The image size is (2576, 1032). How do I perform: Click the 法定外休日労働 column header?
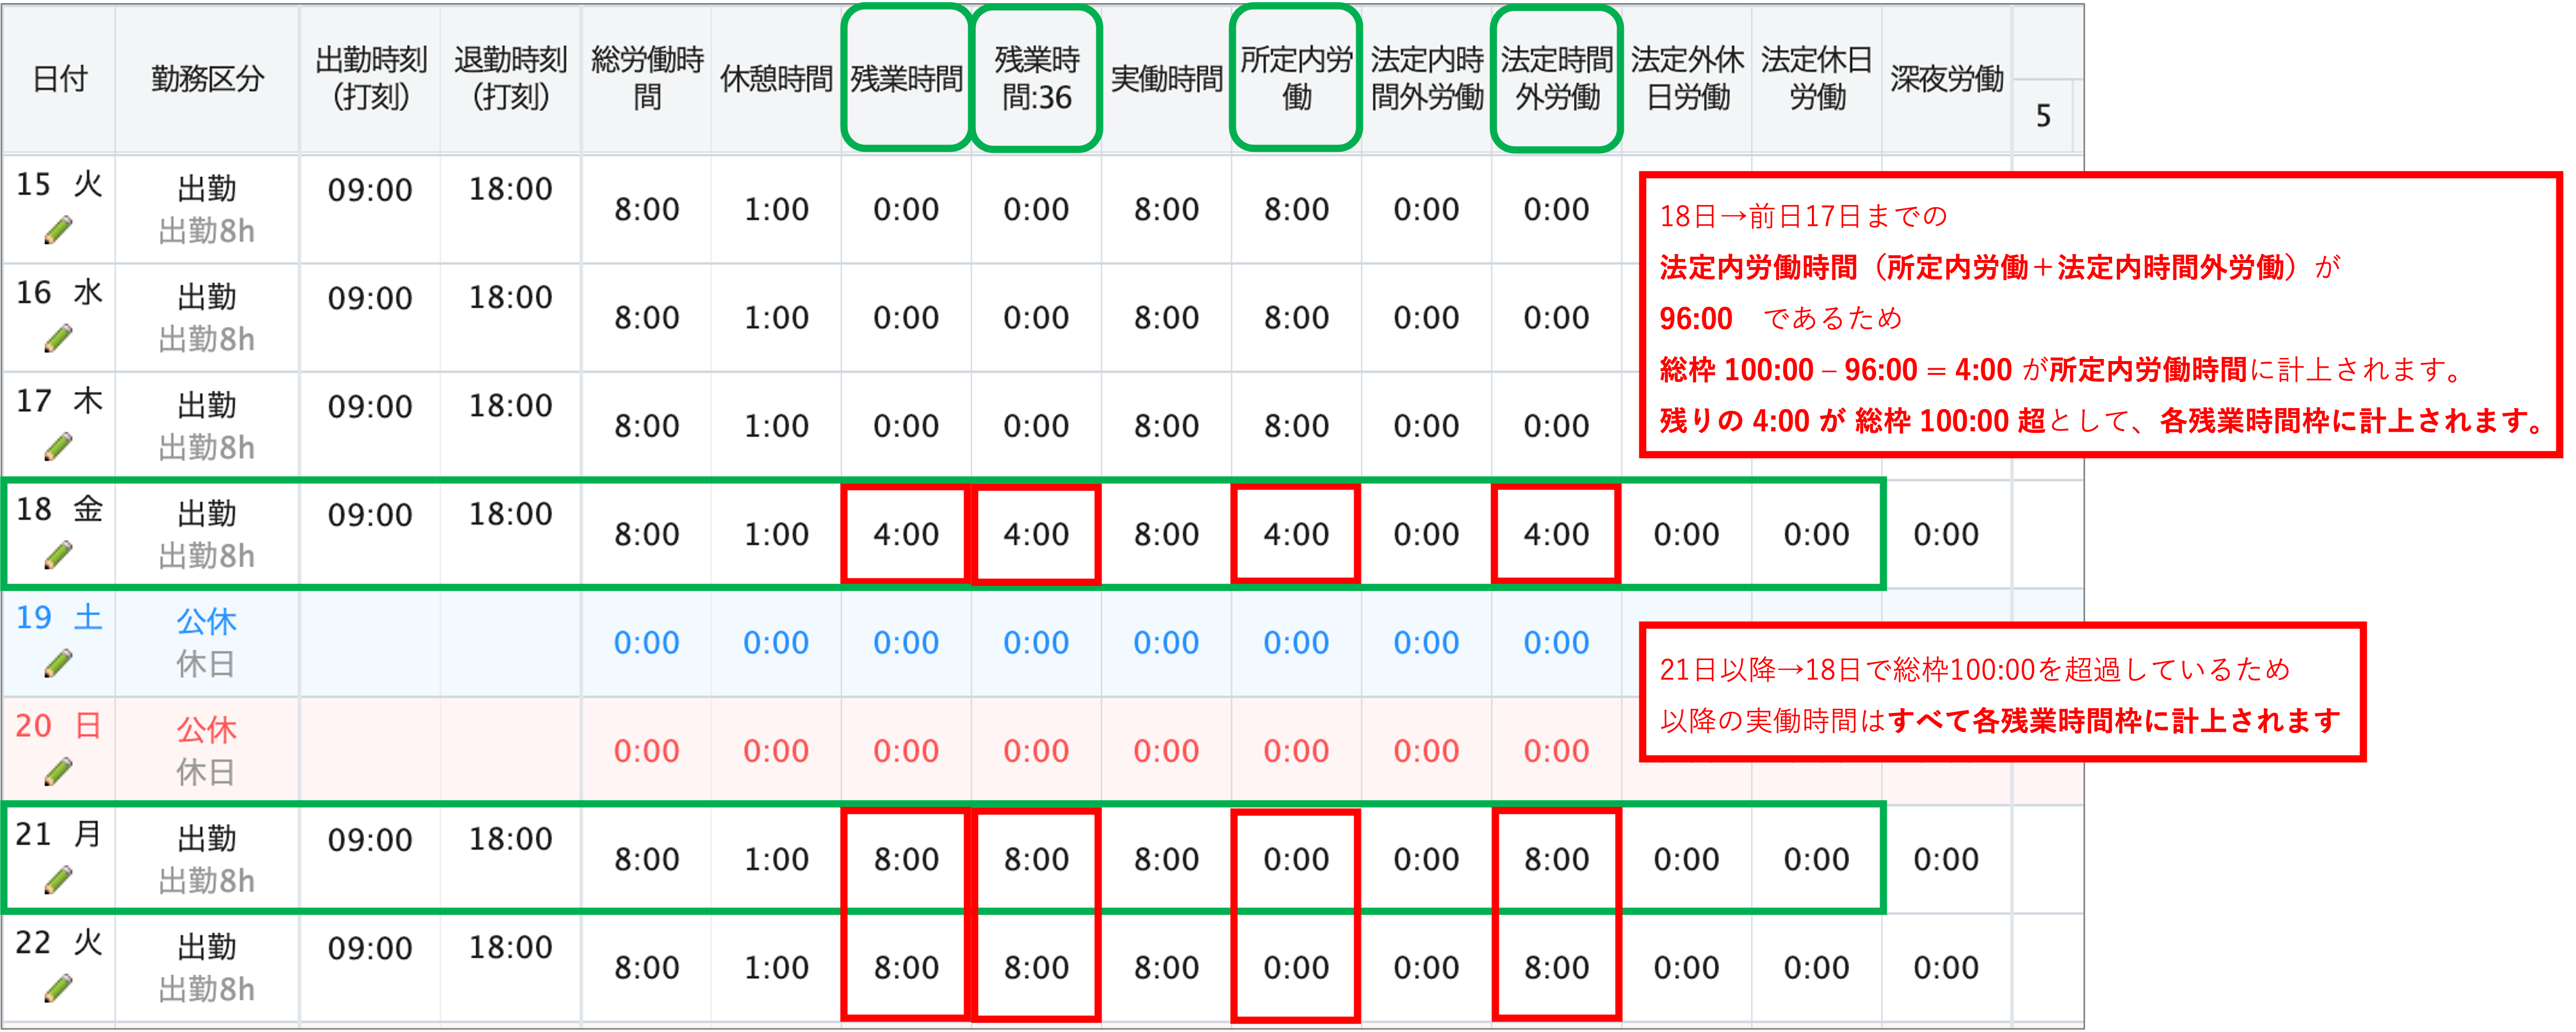click(1687, 78)
